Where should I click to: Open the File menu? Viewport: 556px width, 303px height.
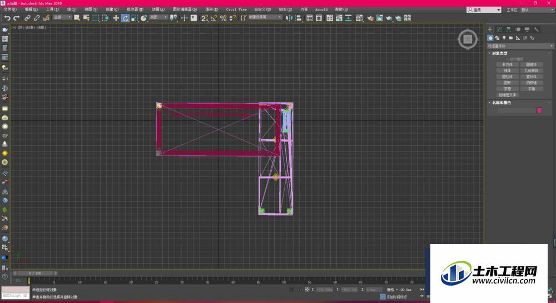10,9
